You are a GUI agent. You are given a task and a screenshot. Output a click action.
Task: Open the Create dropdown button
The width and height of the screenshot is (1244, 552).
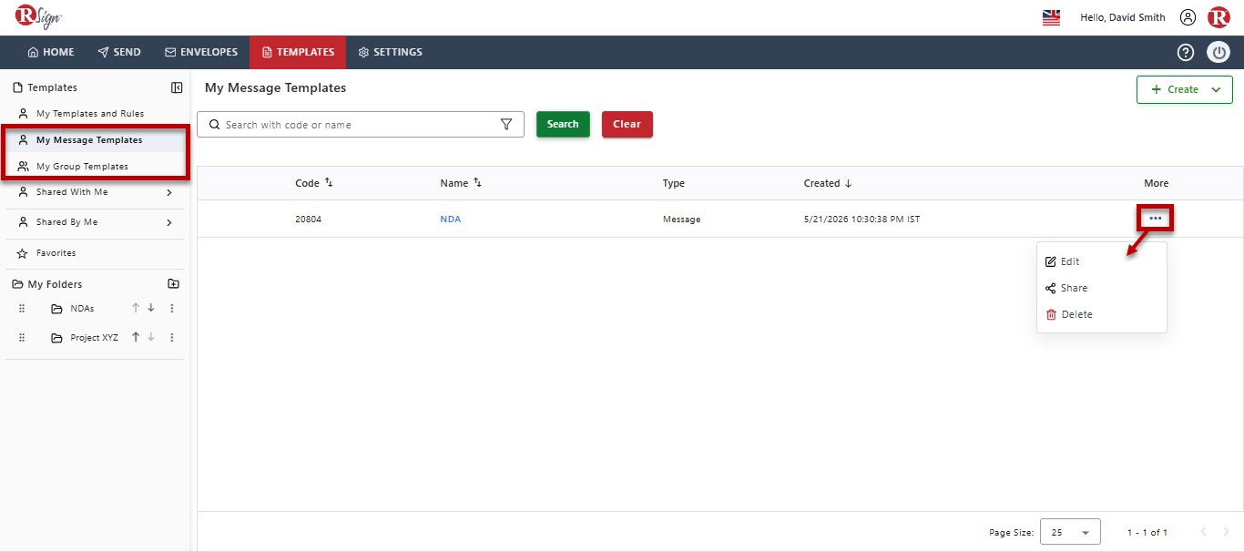pyautogui.click(x=1184, y=89)
